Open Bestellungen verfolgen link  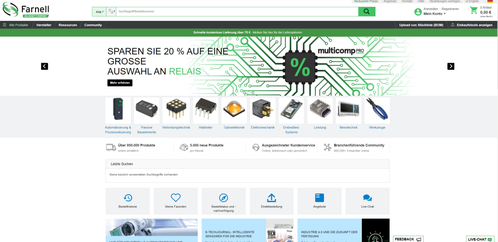tap(445, 1)
